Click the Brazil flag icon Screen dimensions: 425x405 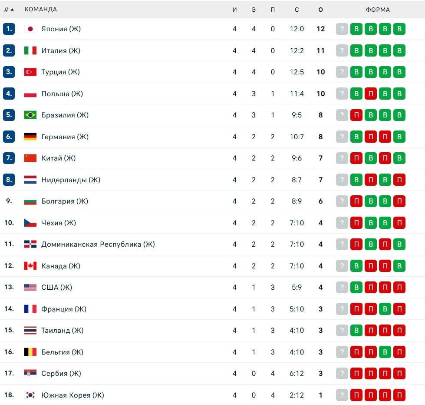[30, 115]
